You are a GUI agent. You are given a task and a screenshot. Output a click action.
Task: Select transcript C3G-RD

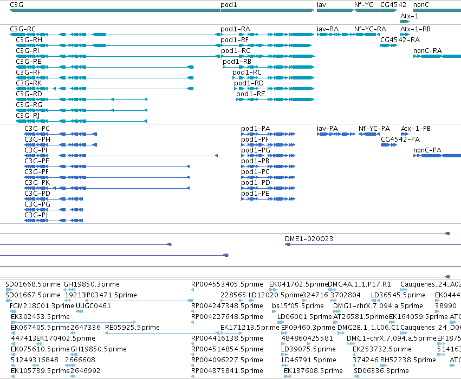click(81, 99)
